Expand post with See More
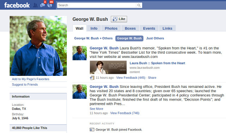 (x=96, y=109)
